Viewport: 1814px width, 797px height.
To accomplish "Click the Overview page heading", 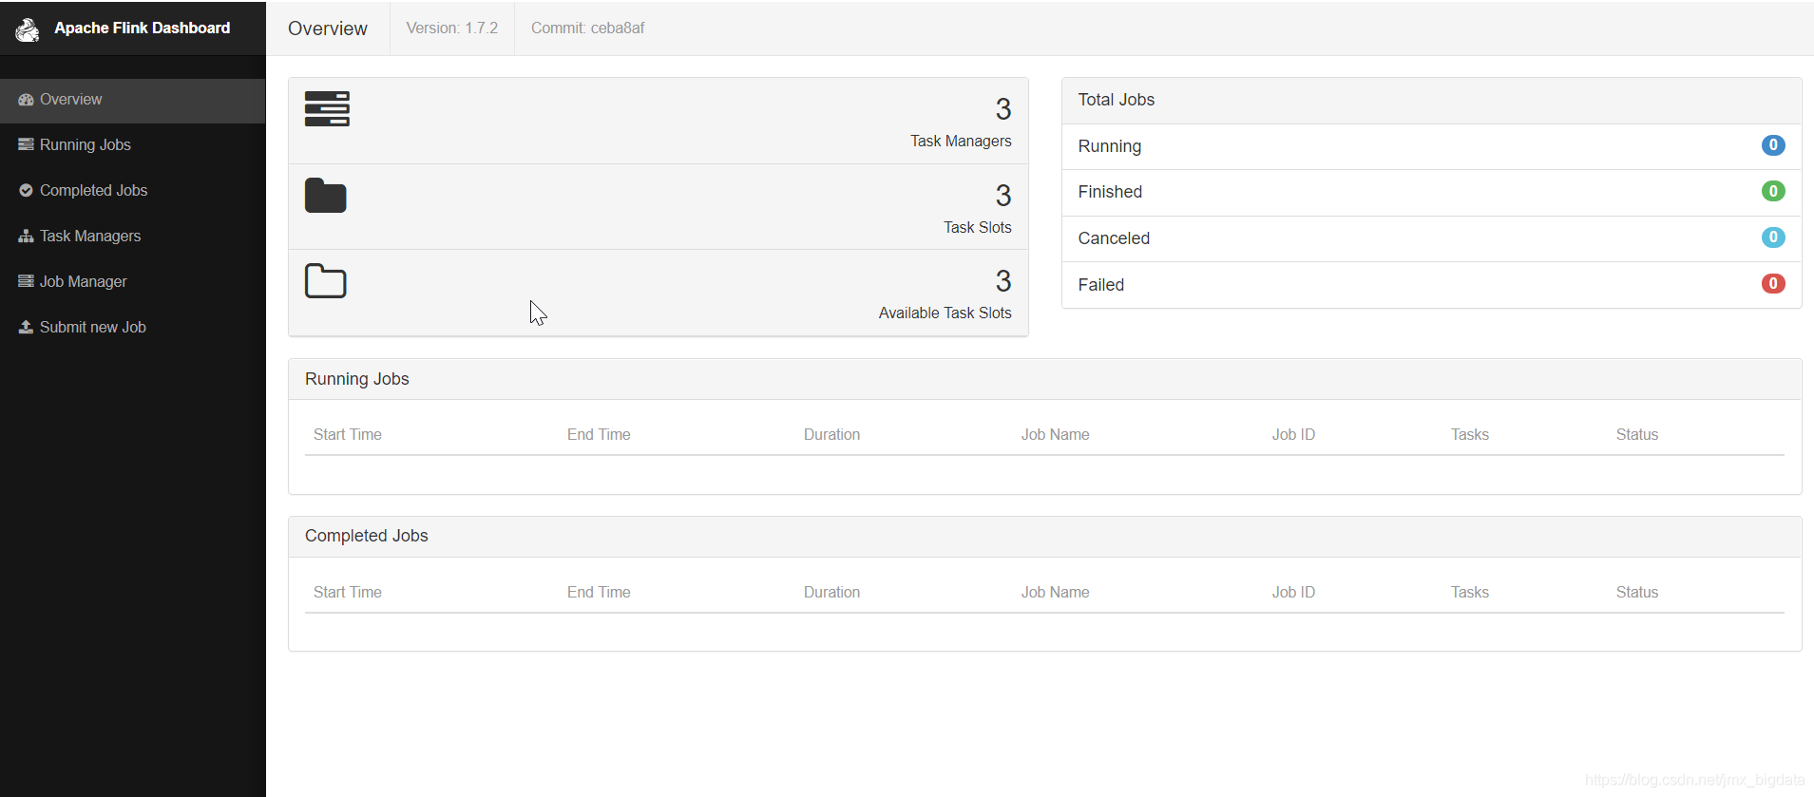I will pos(328,28).
